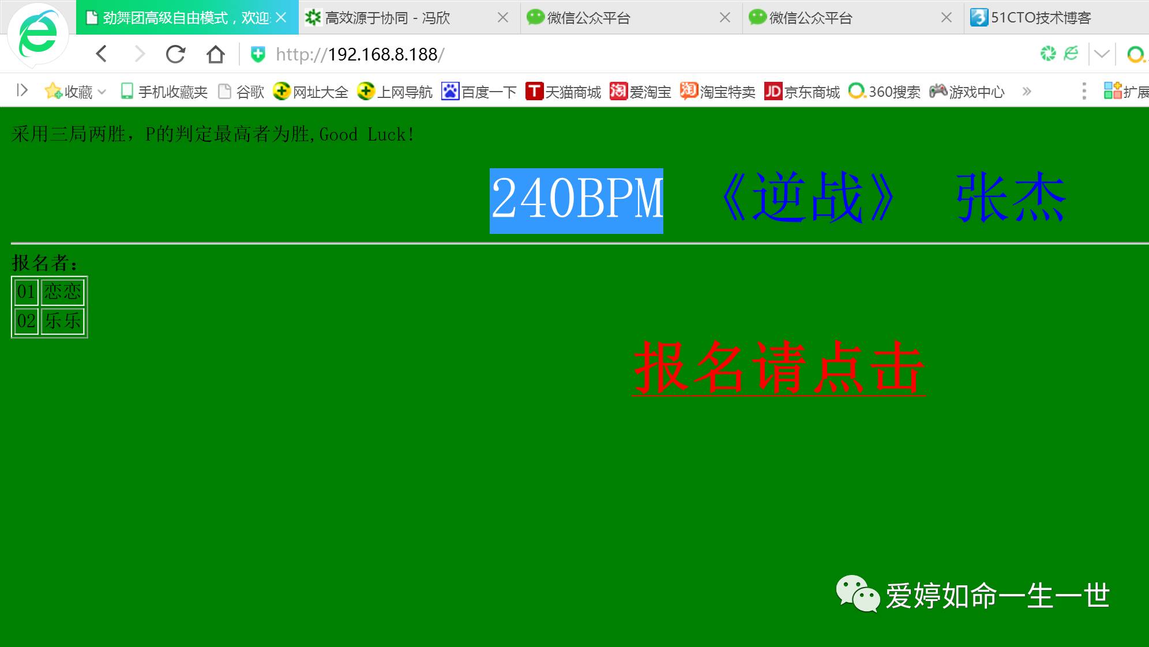Image resolution: width=1149 pixels, height=647 pixels.
Task: Show more bookmarks with double chevron
Action: 1027,91
